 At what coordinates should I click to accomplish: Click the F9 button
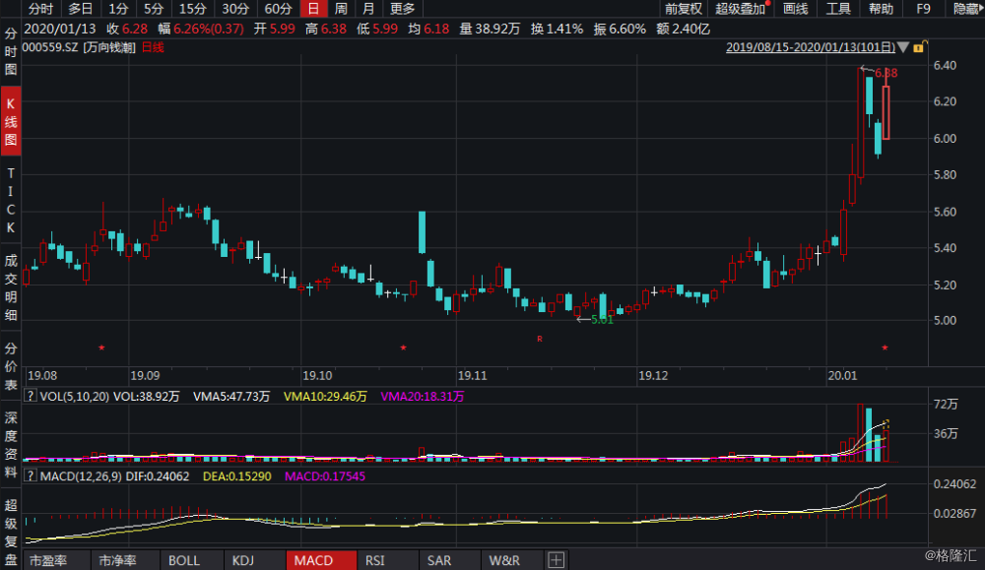(923, 9)
